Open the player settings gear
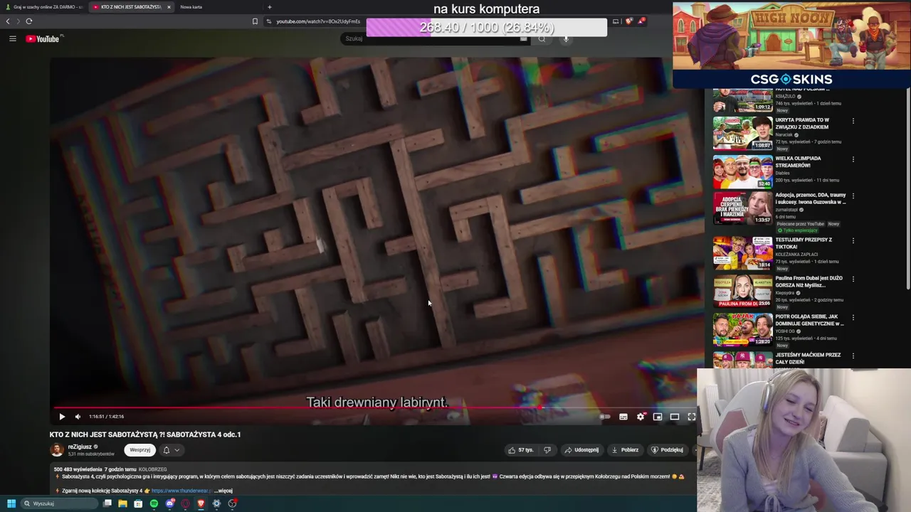911x512 pixels. [x=641, y=417]
